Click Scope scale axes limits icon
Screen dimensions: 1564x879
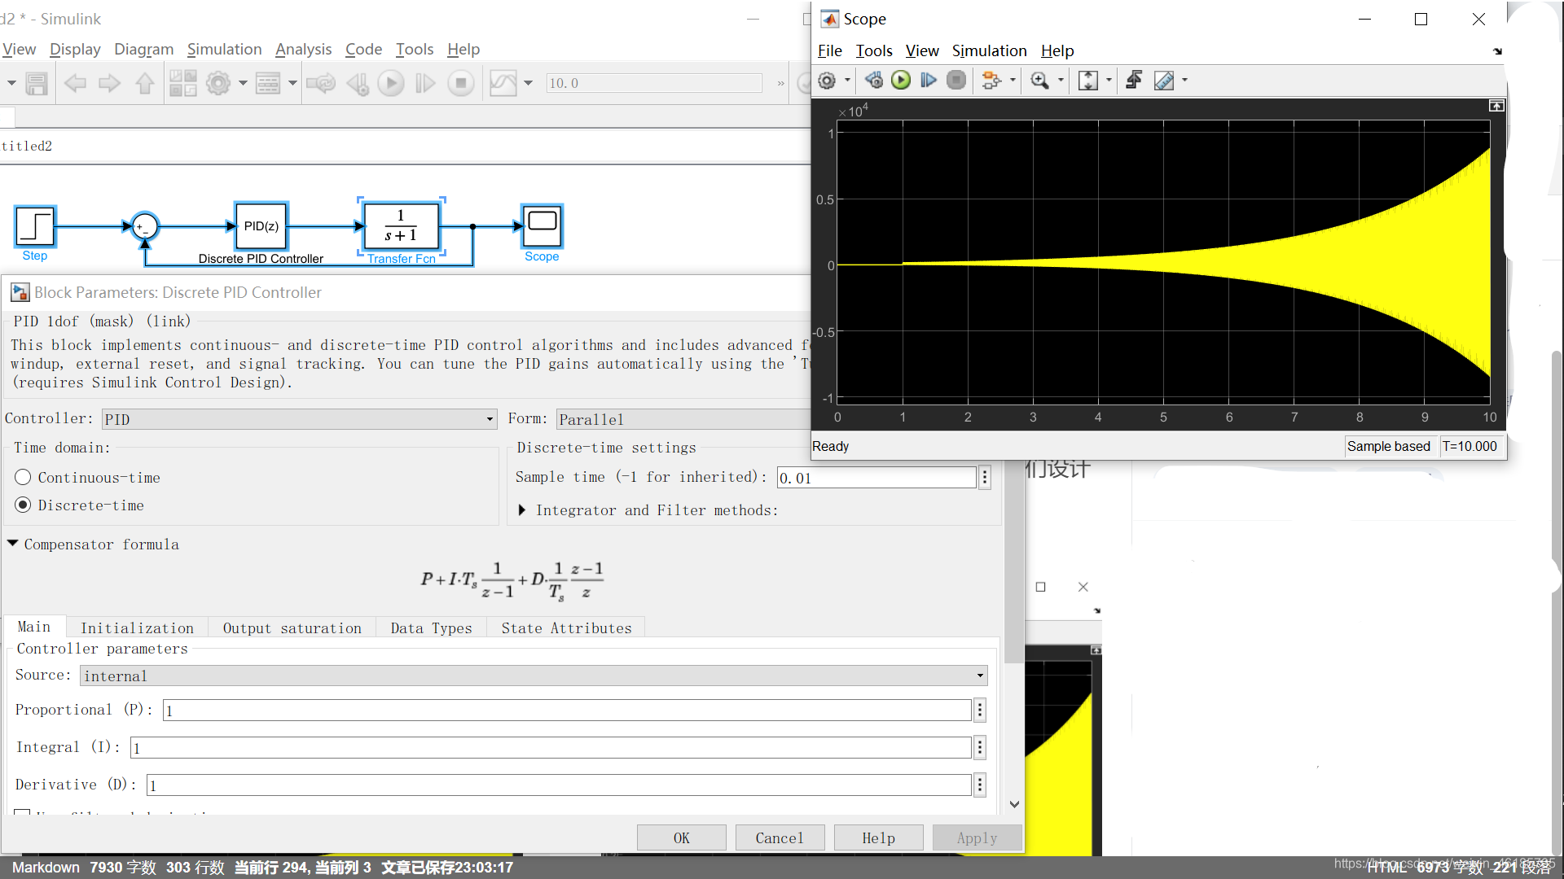coord(1088,80)
